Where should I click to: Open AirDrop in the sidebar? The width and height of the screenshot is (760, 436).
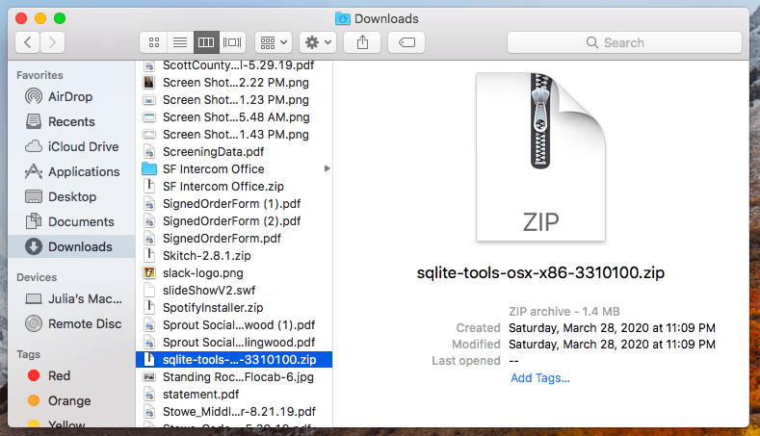coord(70,96)
